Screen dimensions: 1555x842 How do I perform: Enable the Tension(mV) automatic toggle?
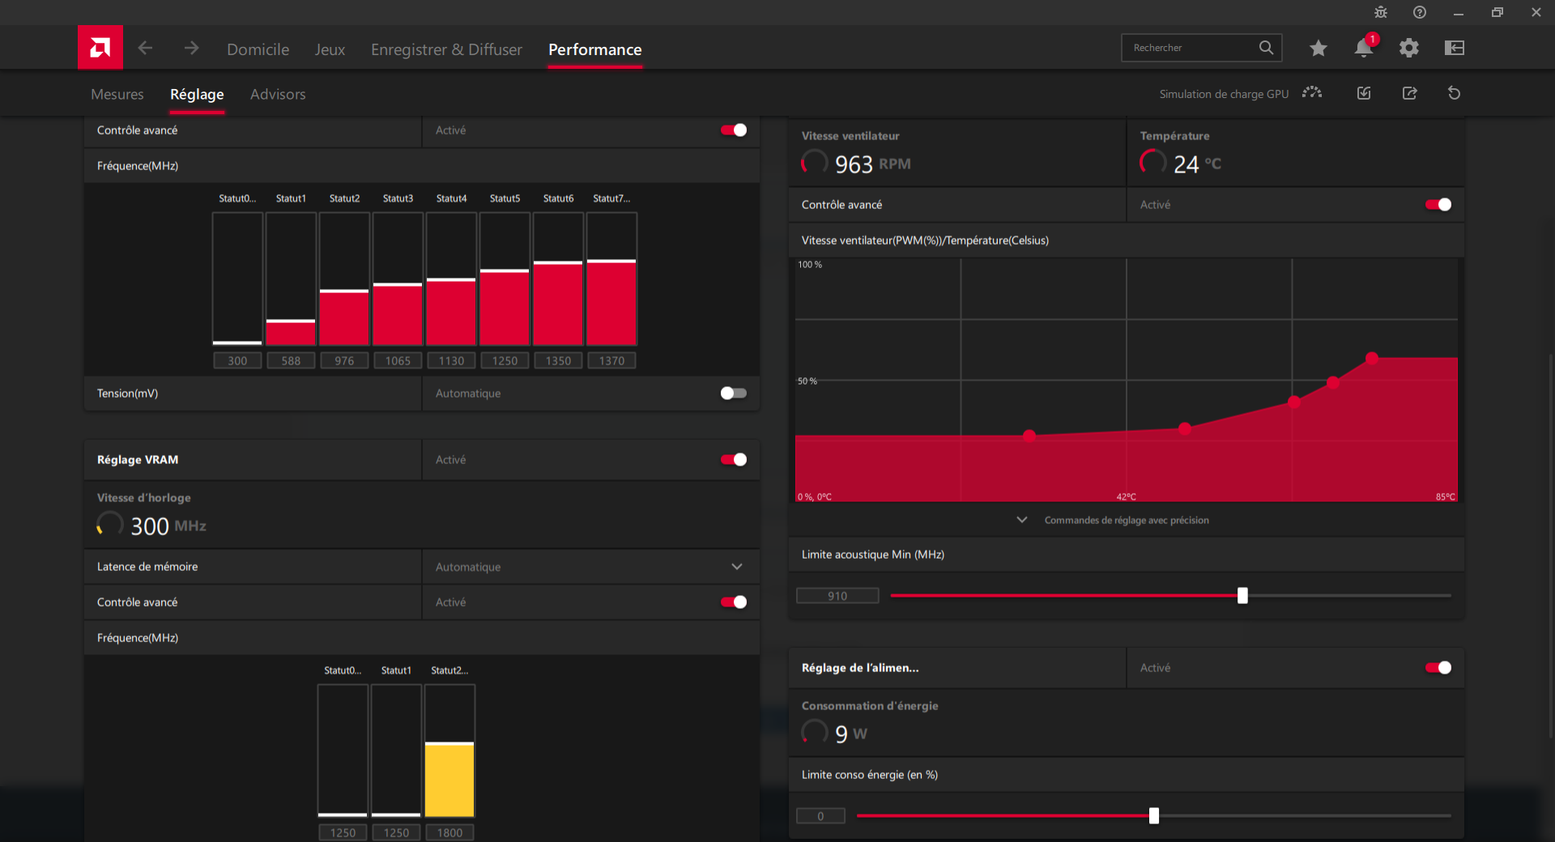[733, 393]
